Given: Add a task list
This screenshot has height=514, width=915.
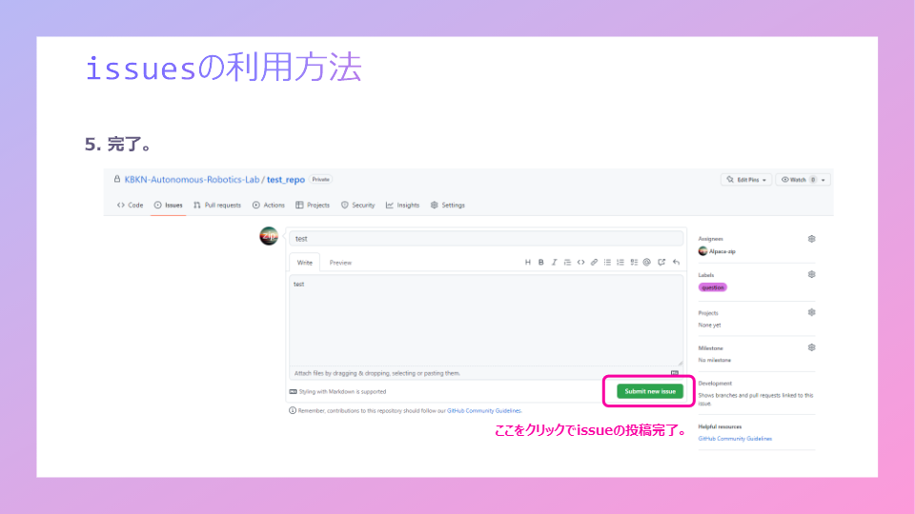Looking at the screenshot, I should pyautogui.click(x=634, y=263).
